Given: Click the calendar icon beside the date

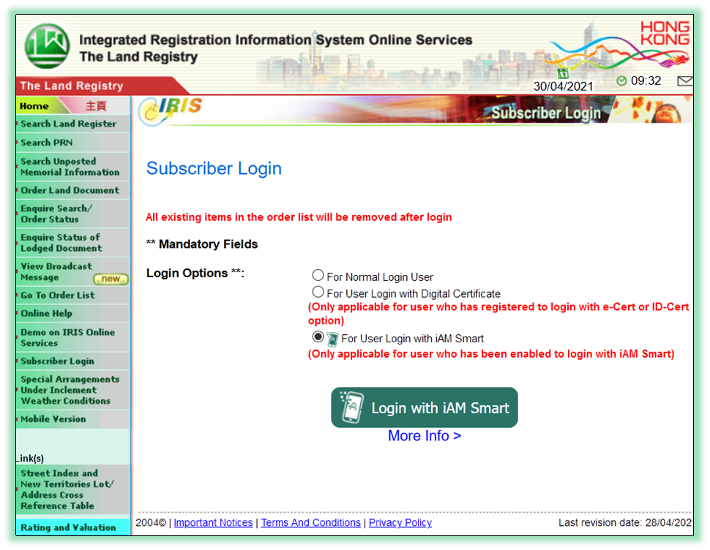Looking at the screenshot, I should coord(563,73).
